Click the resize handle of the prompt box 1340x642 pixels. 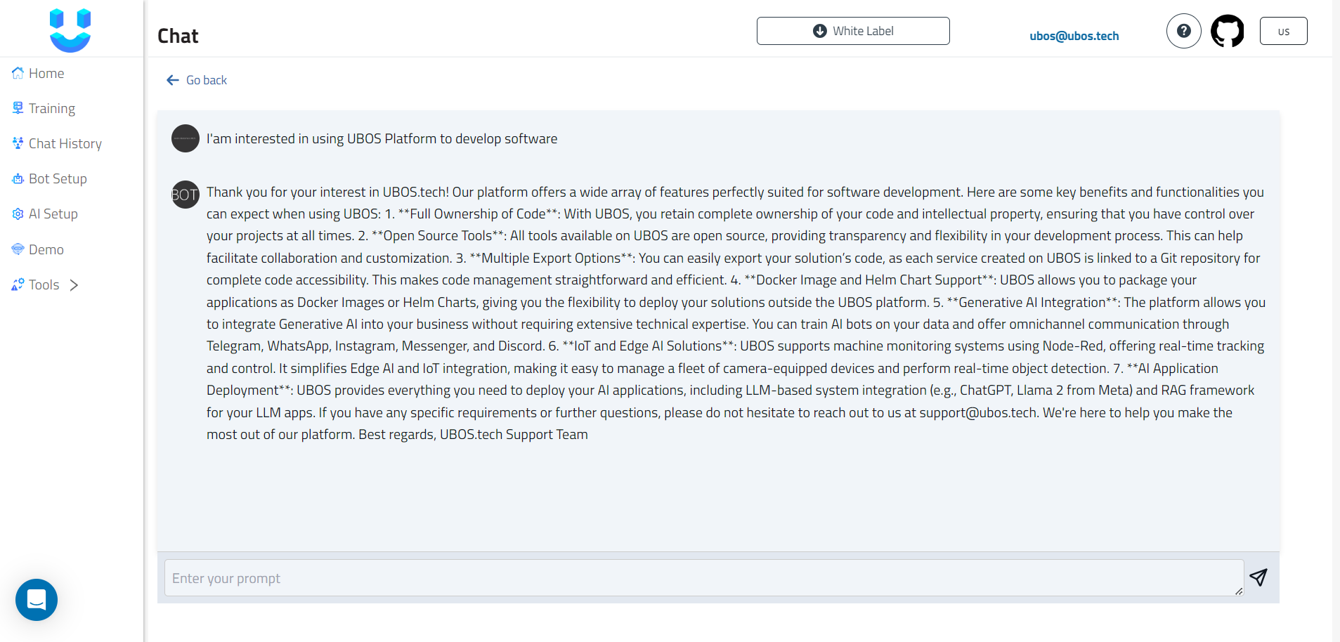click(1238, 591)
